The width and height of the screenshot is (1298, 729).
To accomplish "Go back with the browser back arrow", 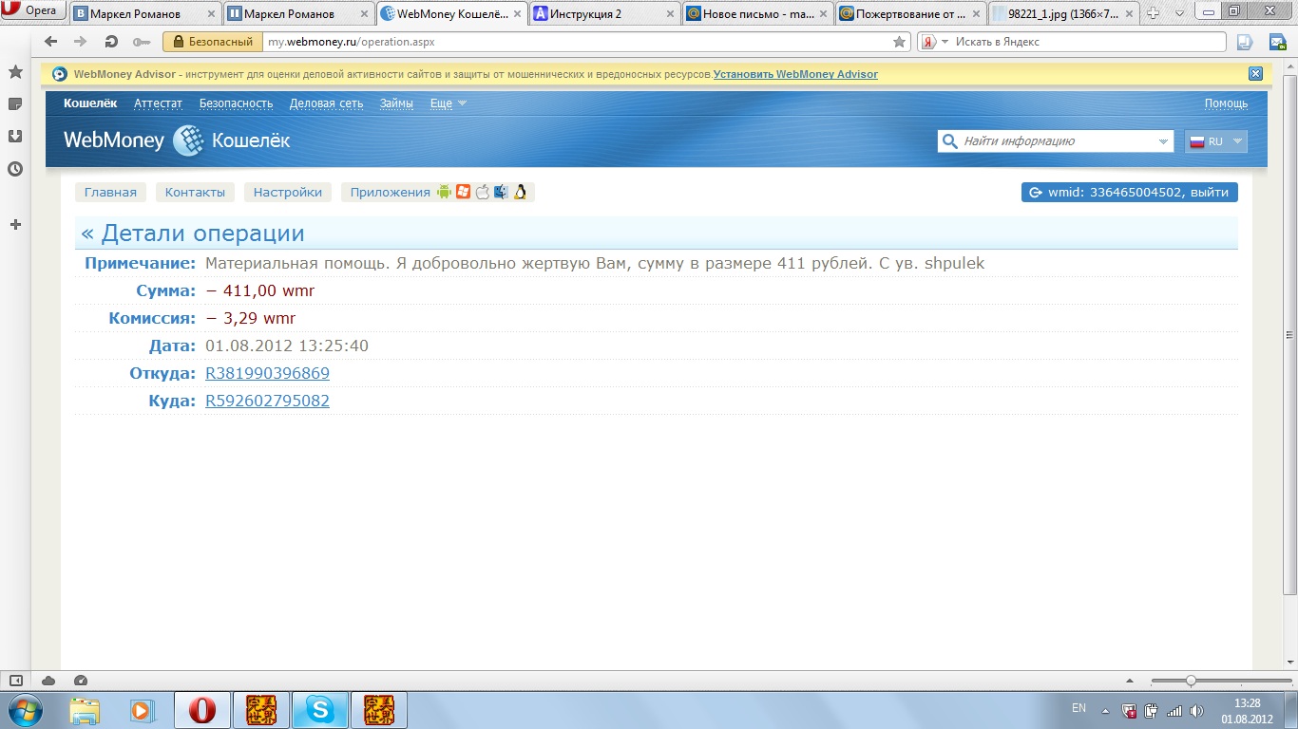I will click(51, 42).
